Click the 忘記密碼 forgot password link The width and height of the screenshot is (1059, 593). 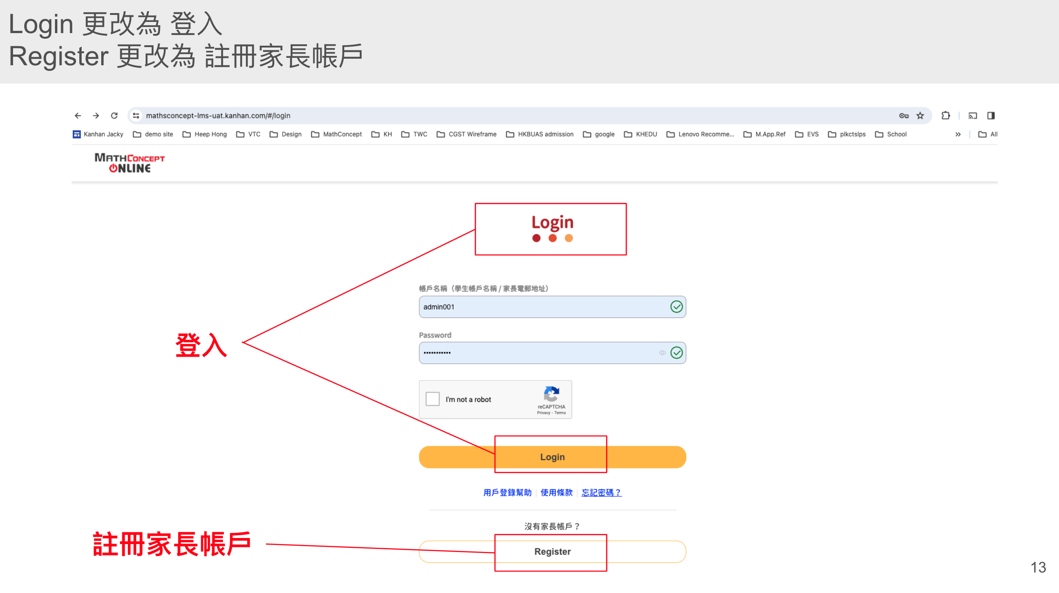coord(601,493)
